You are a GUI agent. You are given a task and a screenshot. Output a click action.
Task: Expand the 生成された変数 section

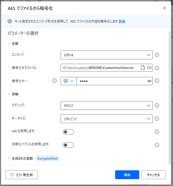(x=20, y=158)
